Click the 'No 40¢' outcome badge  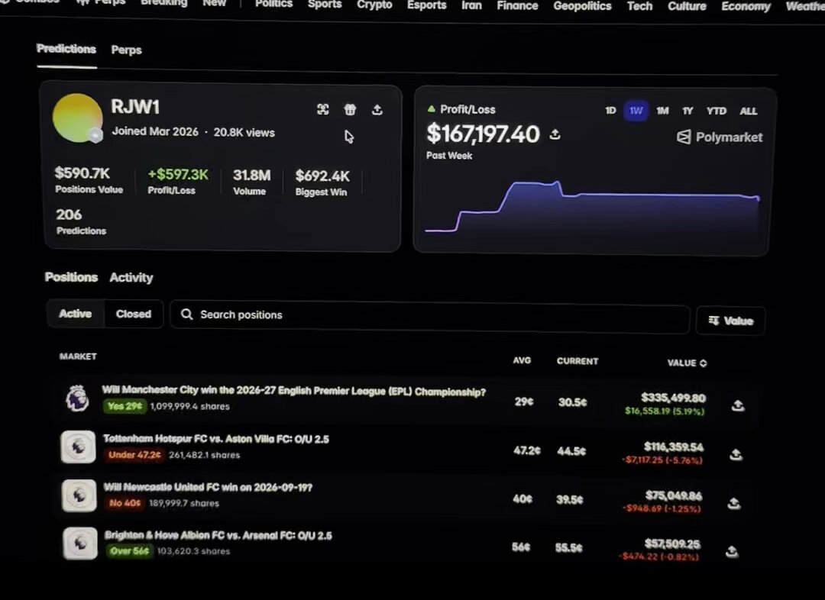(x=125, y=503)
